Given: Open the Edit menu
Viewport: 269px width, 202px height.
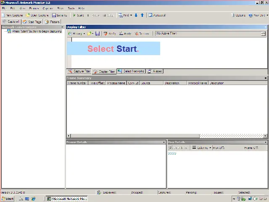Looking at the screenshot, I should point(12,8).
